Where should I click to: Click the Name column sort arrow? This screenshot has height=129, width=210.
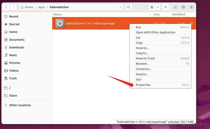click(150, 15)
